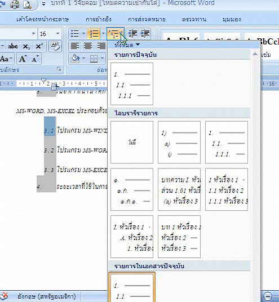Select library list style 1. 1.1. 1.1.1.
The width and height of the screenshot is (279, 302).
point(227,143)
